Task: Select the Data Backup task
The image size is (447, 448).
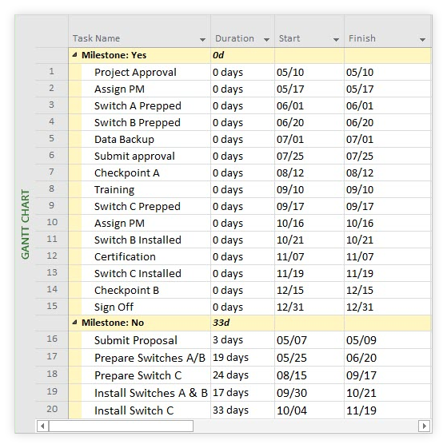Action: pyautogui.click(x=124, y=140)
